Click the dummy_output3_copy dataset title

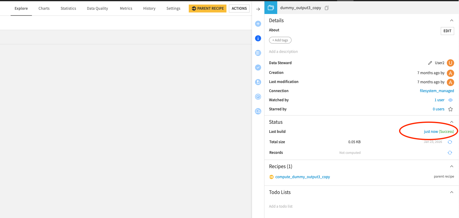pos(300,8)
